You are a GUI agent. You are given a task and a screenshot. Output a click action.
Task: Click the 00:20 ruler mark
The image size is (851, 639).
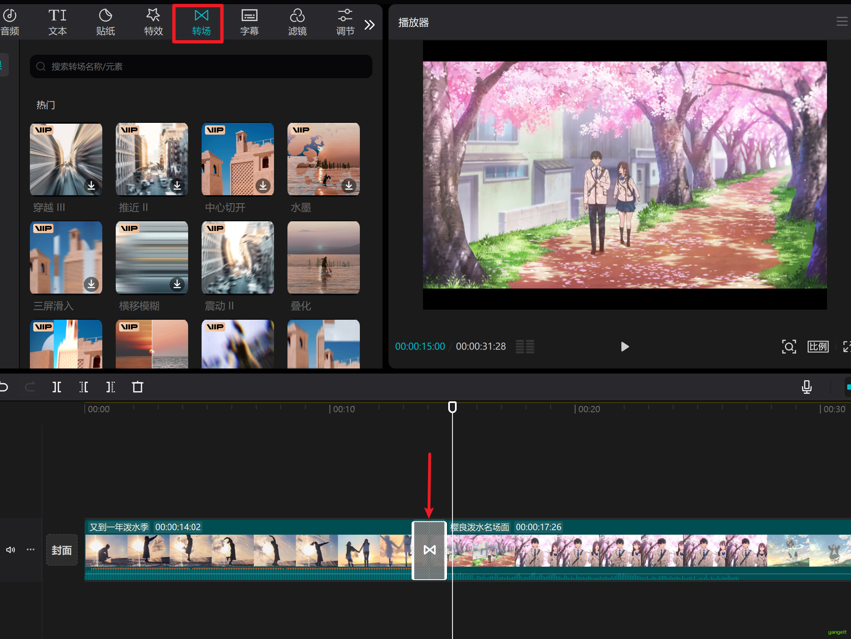click(x=589, y=409)
